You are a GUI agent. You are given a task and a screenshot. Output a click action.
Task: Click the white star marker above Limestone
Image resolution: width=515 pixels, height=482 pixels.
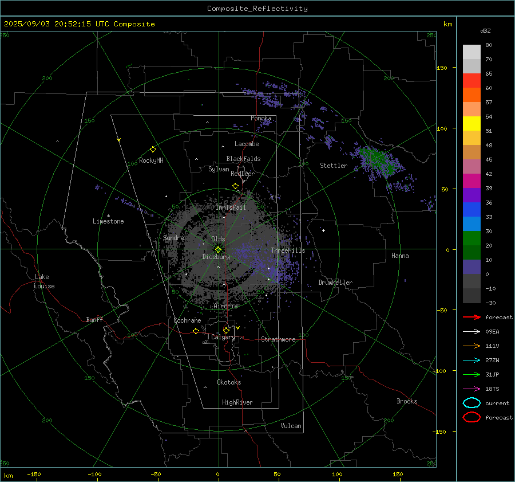click(x=108, y=216)
